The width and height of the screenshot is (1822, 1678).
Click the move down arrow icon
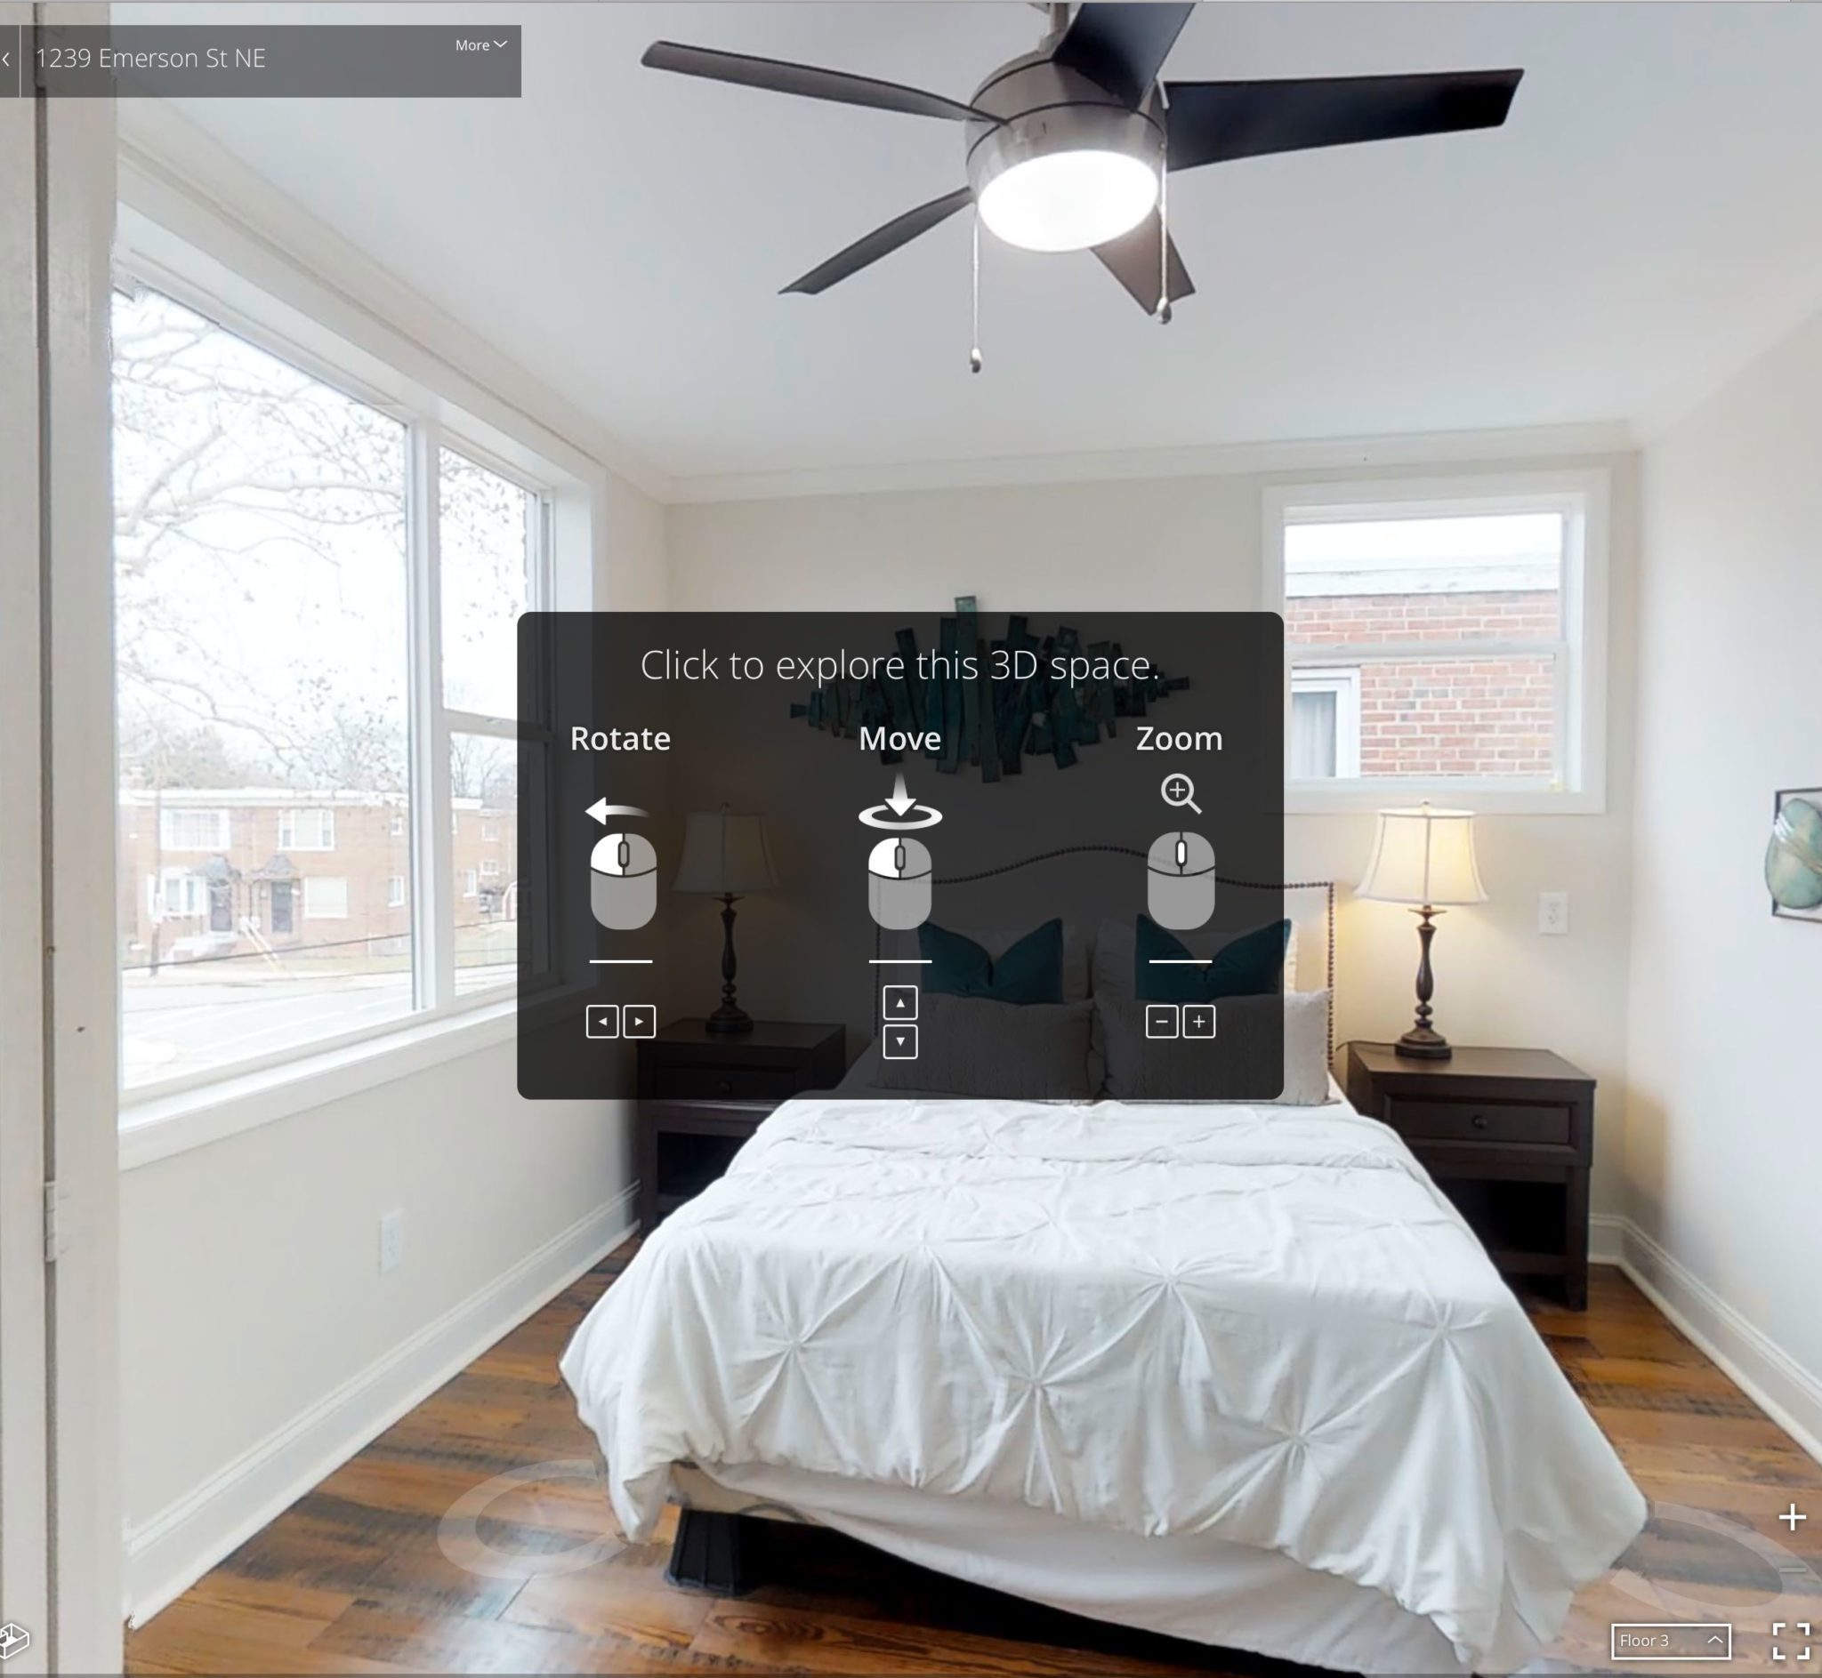[x=899, y=1040]
